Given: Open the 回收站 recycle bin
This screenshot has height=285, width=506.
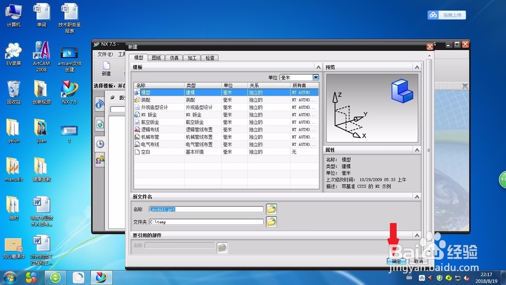Looking at the screenshot, I should click(x=14, y=92).
